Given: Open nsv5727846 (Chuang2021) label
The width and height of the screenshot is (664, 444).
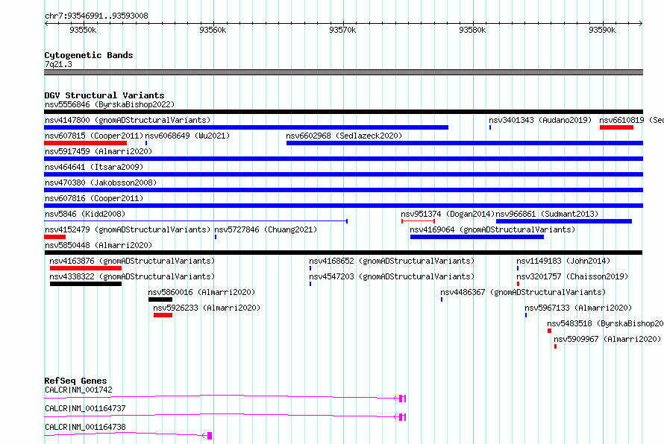Looking at the screenshot, I should tap(266, 229).
